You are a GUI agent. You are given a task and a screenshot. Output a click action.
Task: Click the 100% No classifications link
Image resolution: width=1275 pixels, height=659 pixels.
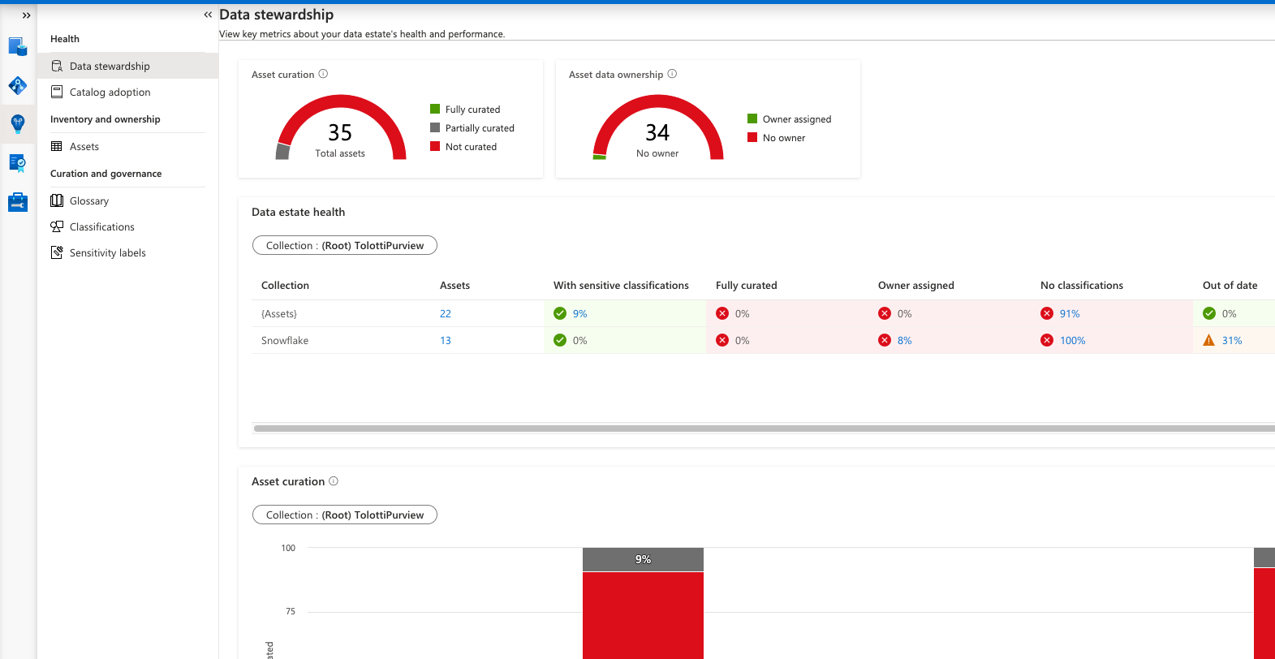pyautogui.click(x=1073, y=341)
